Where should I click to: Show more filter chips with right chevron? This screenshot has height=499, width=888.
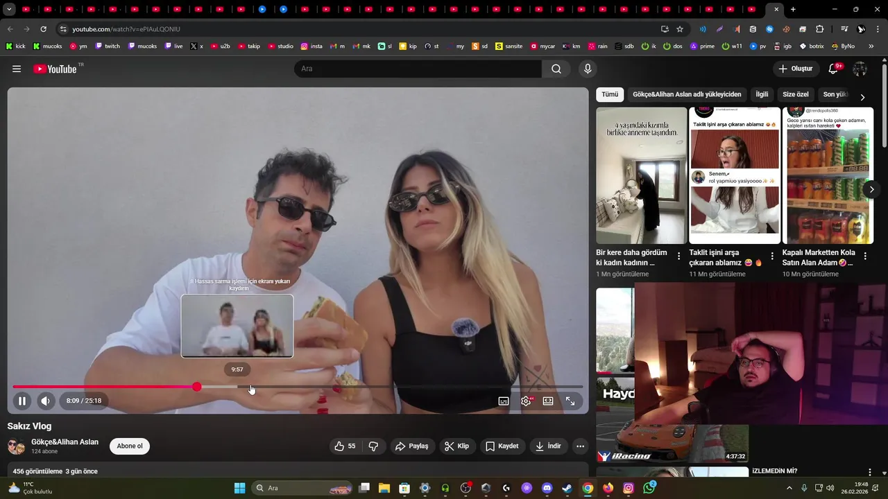pyautogui.click(x=862, y=97)
